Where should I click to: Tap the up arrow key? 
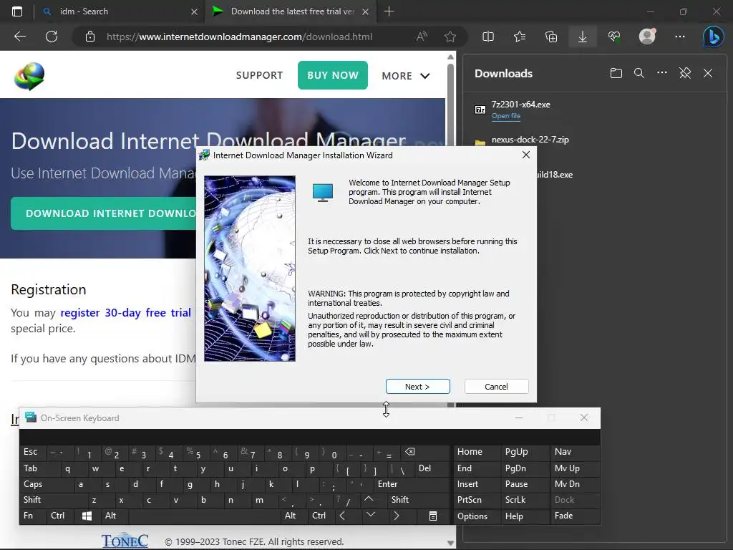coord(369,499)
